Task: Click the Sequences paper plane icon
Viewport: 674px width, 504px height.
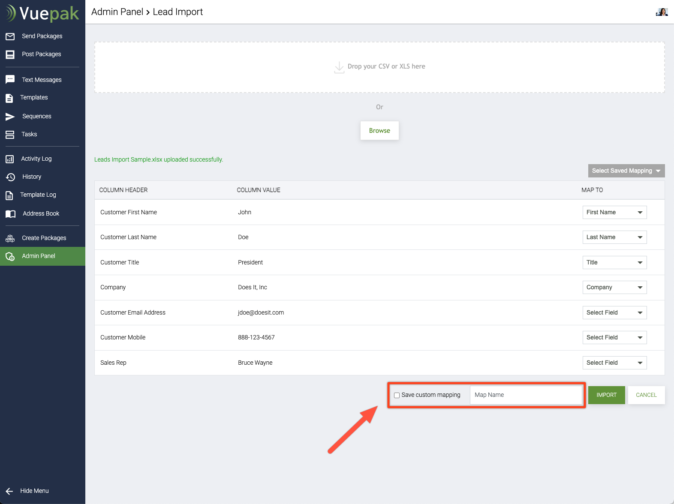Action: pos(10,117)
